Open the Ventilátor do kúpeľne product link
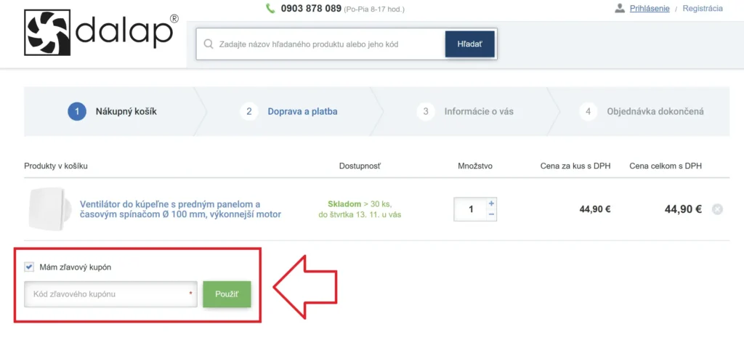Screen dimensions: 744x356 click(180, 209)
